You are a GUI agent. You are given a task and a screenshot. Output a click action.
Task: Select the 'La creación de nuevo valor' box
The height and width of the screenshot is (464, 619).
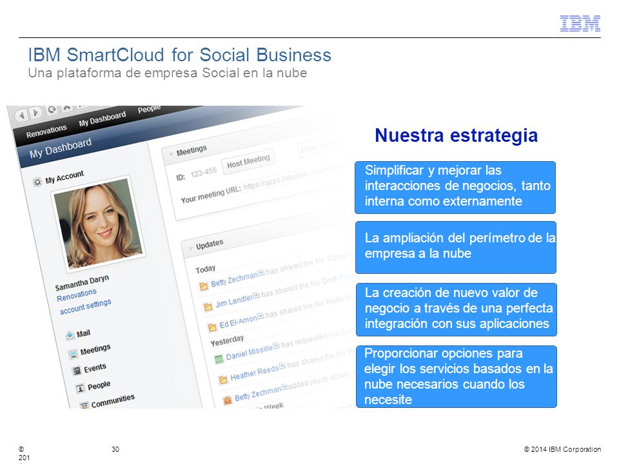coord(457,310)
